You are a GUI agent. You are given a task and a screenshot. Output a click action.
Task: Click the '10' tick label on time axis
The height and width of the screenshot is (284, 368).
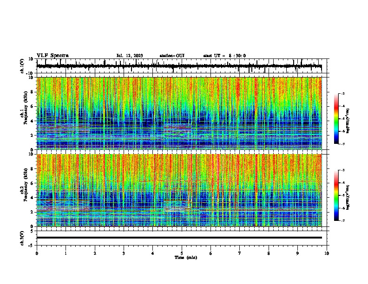pos(327,253)
